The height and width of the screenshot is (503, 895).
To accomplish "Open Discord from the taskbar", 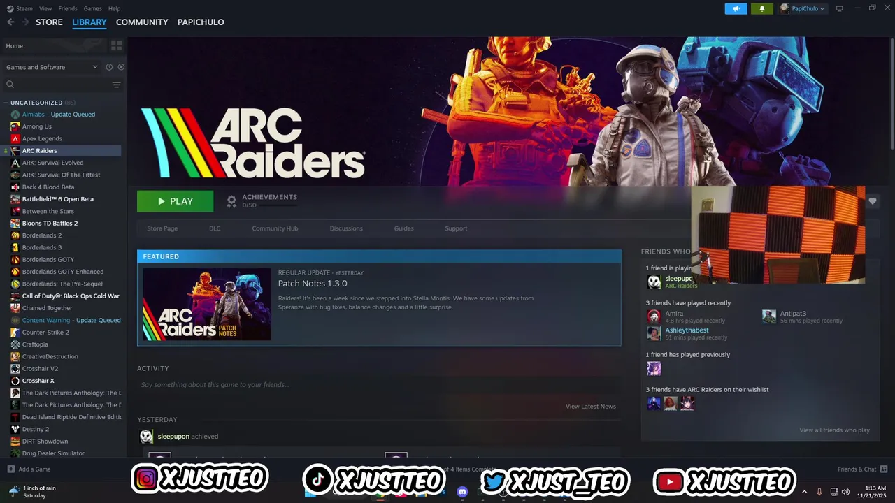I will (461, 492).
